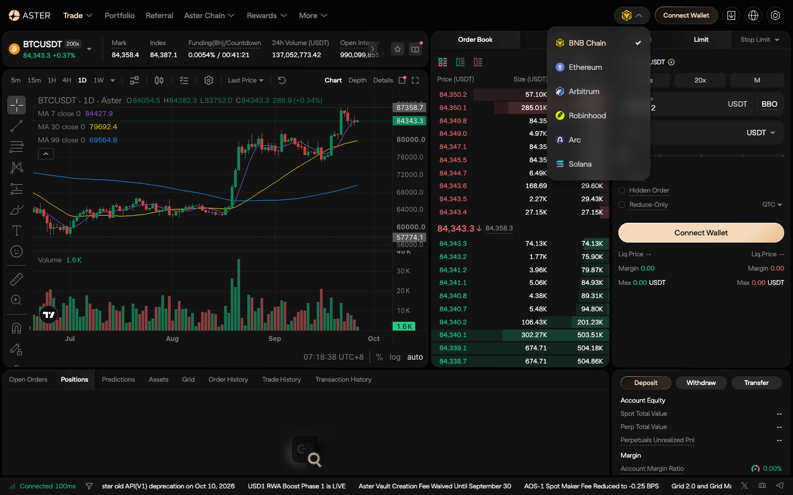Open the download app icon

tap(731, 15)
